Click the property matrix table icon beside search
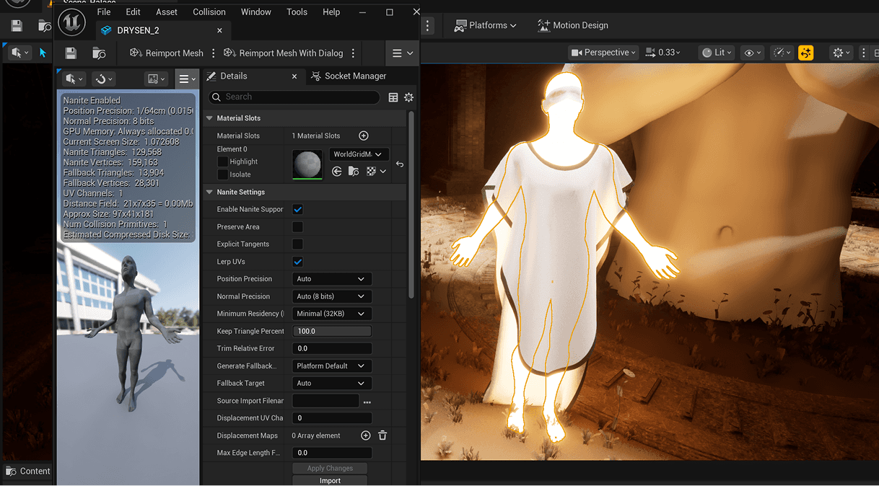This screenshot has height=486, width=879. 393,97
